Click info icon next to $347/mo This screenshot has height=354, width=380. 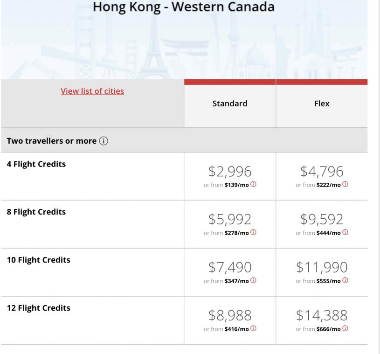pyautogui.click(x=254, y=280)
